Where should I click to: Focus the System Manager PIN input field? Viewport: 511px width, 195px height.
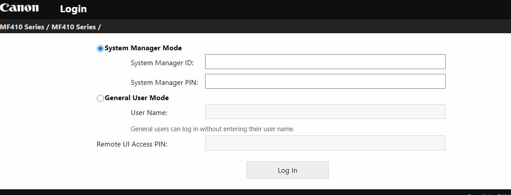[x=325, y=81]
